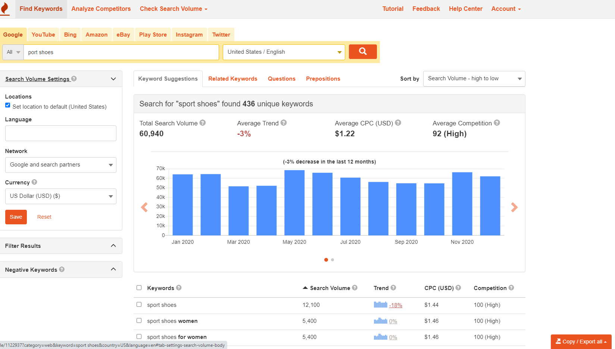Click inside the keyword search input field
Image resolution: width=615 pixels, height=349 pixels.
coord(121,52)
